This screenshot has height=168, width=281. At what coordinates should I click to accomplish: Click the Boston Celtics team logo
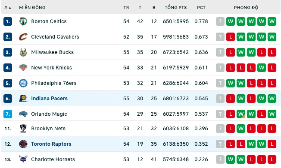click(23, 21)
